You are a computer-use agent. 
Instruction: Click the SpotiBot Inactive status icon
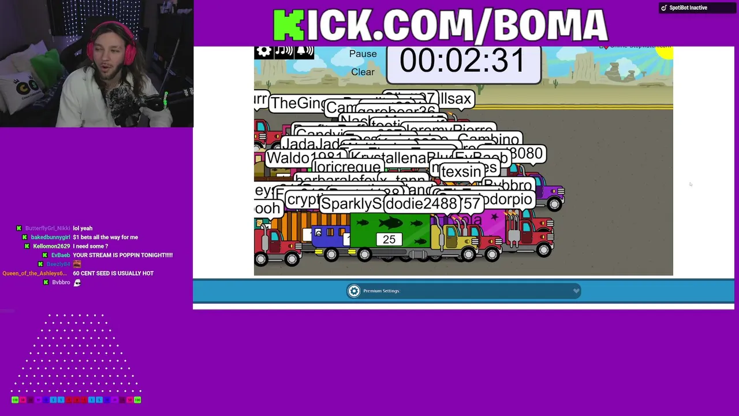click(x=664, y=8)
